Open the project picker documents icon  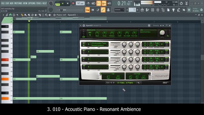point(168,10)
